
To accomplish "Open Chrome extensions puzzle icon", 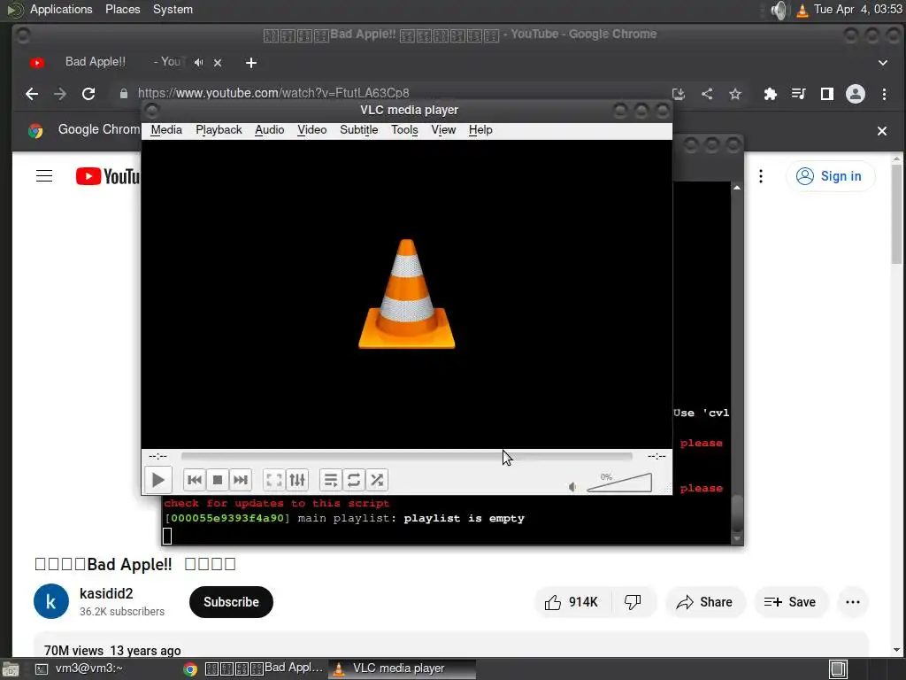I will point(771,94).
